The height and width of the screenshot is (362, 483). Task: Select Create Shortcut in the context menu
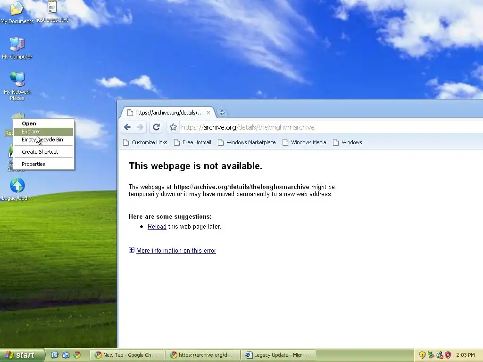(x=43, y=152)
